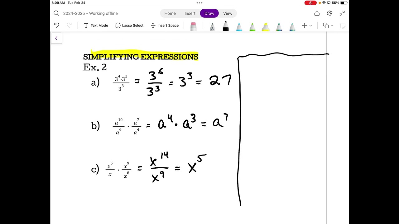Expand the shapes dropdown chevron
The width and height of the screenshot is (399, 224).
332,26
